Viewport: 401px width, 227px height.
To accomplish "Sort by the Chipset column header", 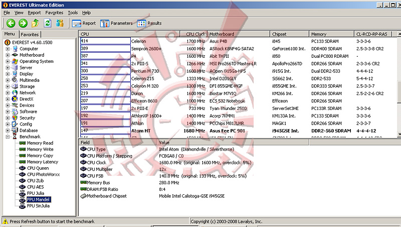I will [x=290, y=34].
